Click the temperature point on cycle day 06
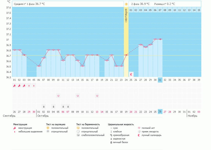Screen dimensions: 211x150 pos(39,66)
